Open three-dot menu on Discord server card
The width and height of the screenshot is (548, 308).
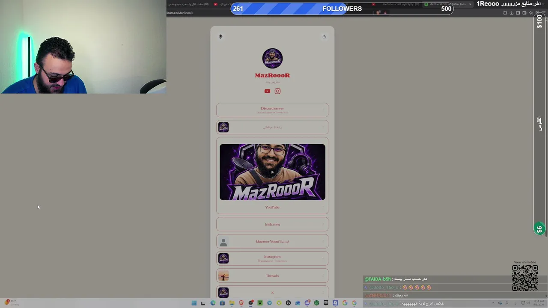tap(323, 110)
